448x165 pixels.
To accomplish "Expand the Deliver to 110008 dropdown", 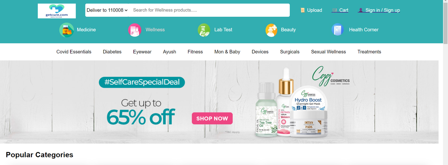I will point(107,10).
